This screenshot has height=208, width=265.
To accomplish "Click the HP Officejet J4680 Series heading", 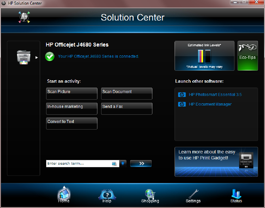I will click(x=77, y=44).
